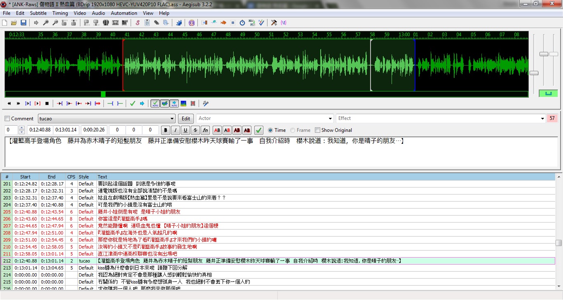
Task: Open the Fonts Collector icon
Action: [x=166, y=23]
